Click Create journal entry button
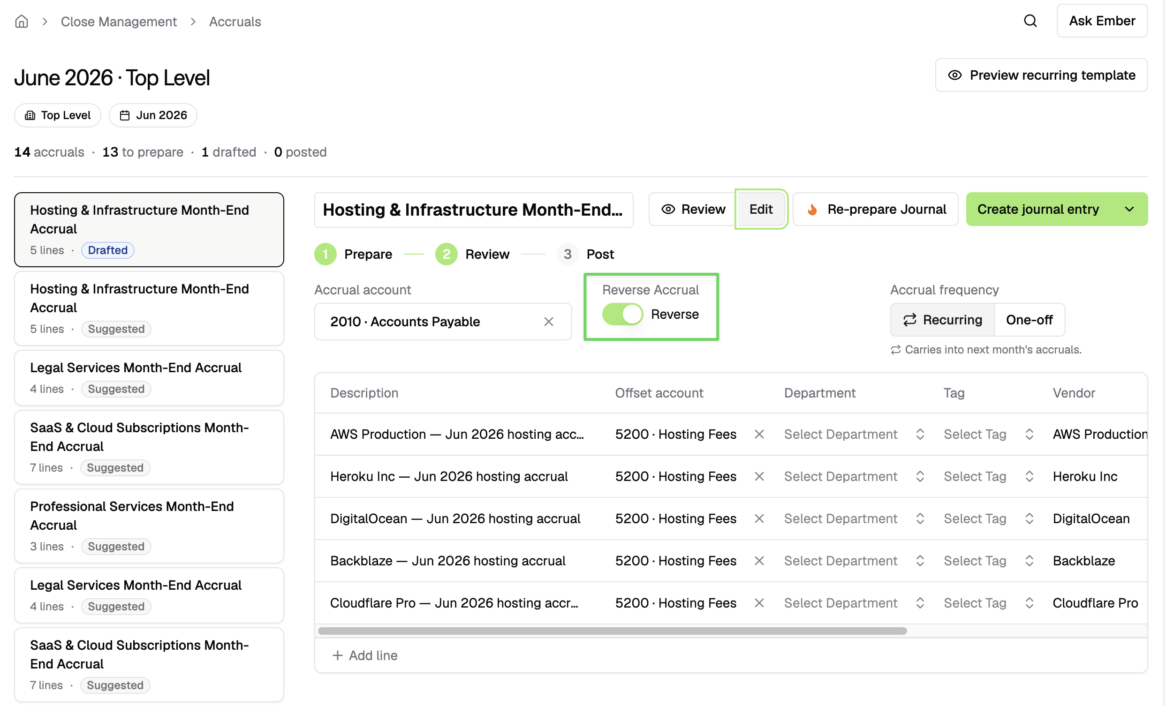The height and width of the screenshot is (706, 1166). (x=1038, y=210)
